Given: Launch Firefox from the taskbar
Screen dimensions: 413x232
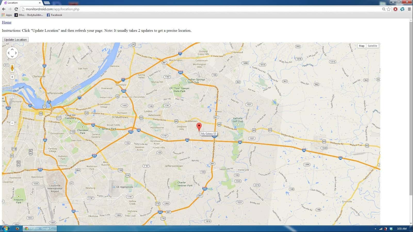Looking at the screenshot, I should [17, 228].
